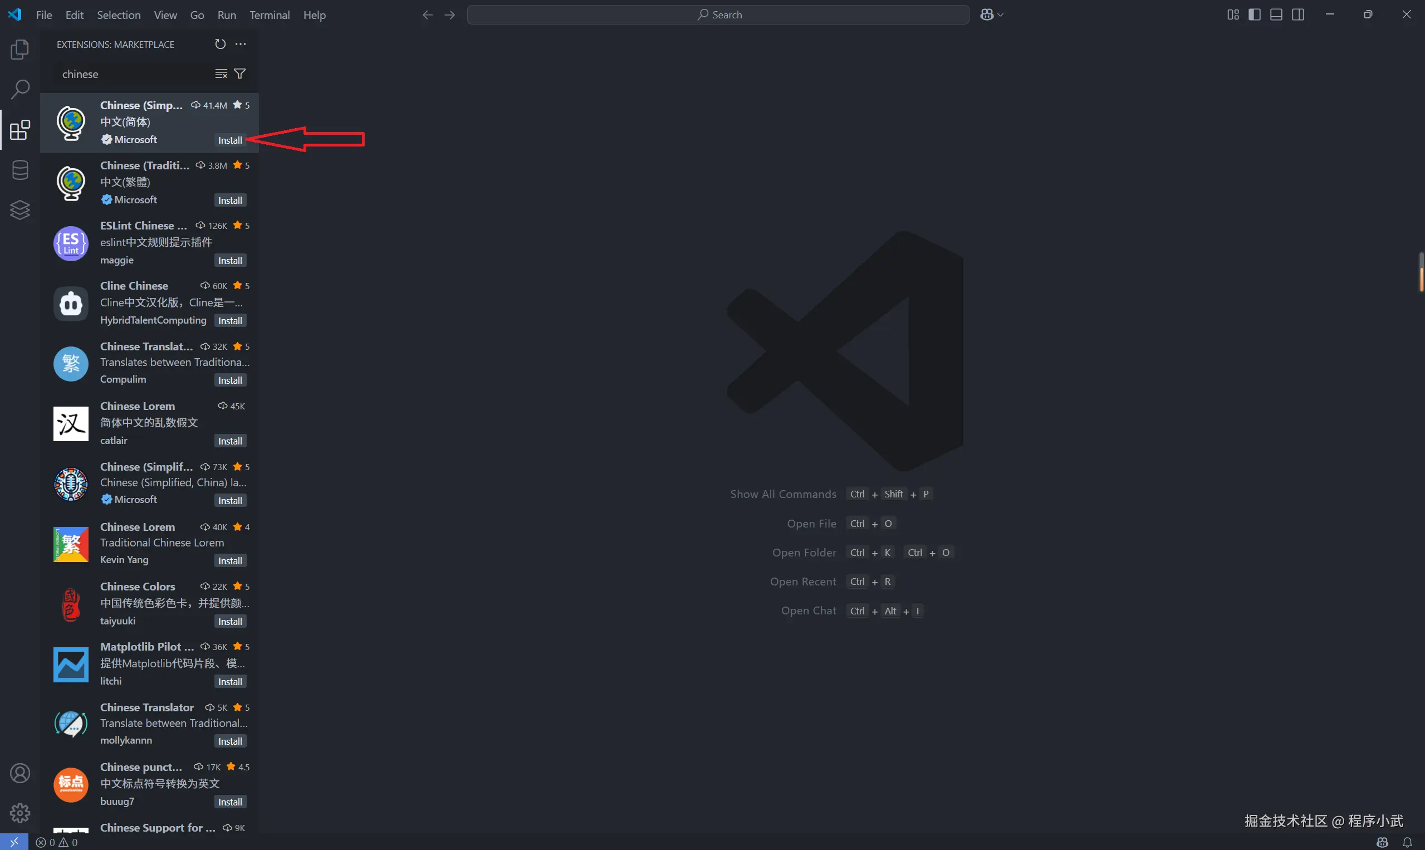Install the ESLint Chinese extension

tap(230, 261)
